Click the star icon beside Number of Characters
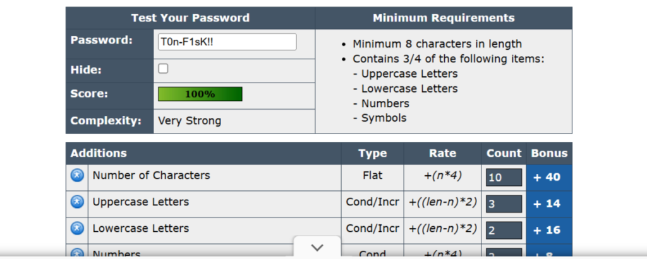 tap(77, 176)
